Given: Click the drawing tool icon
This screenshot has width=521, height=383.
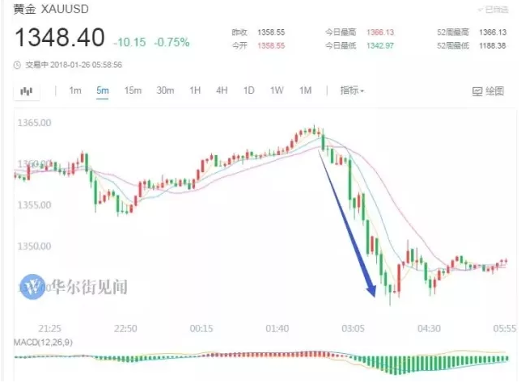Looking at the screenshot, I should coord(477,91).
